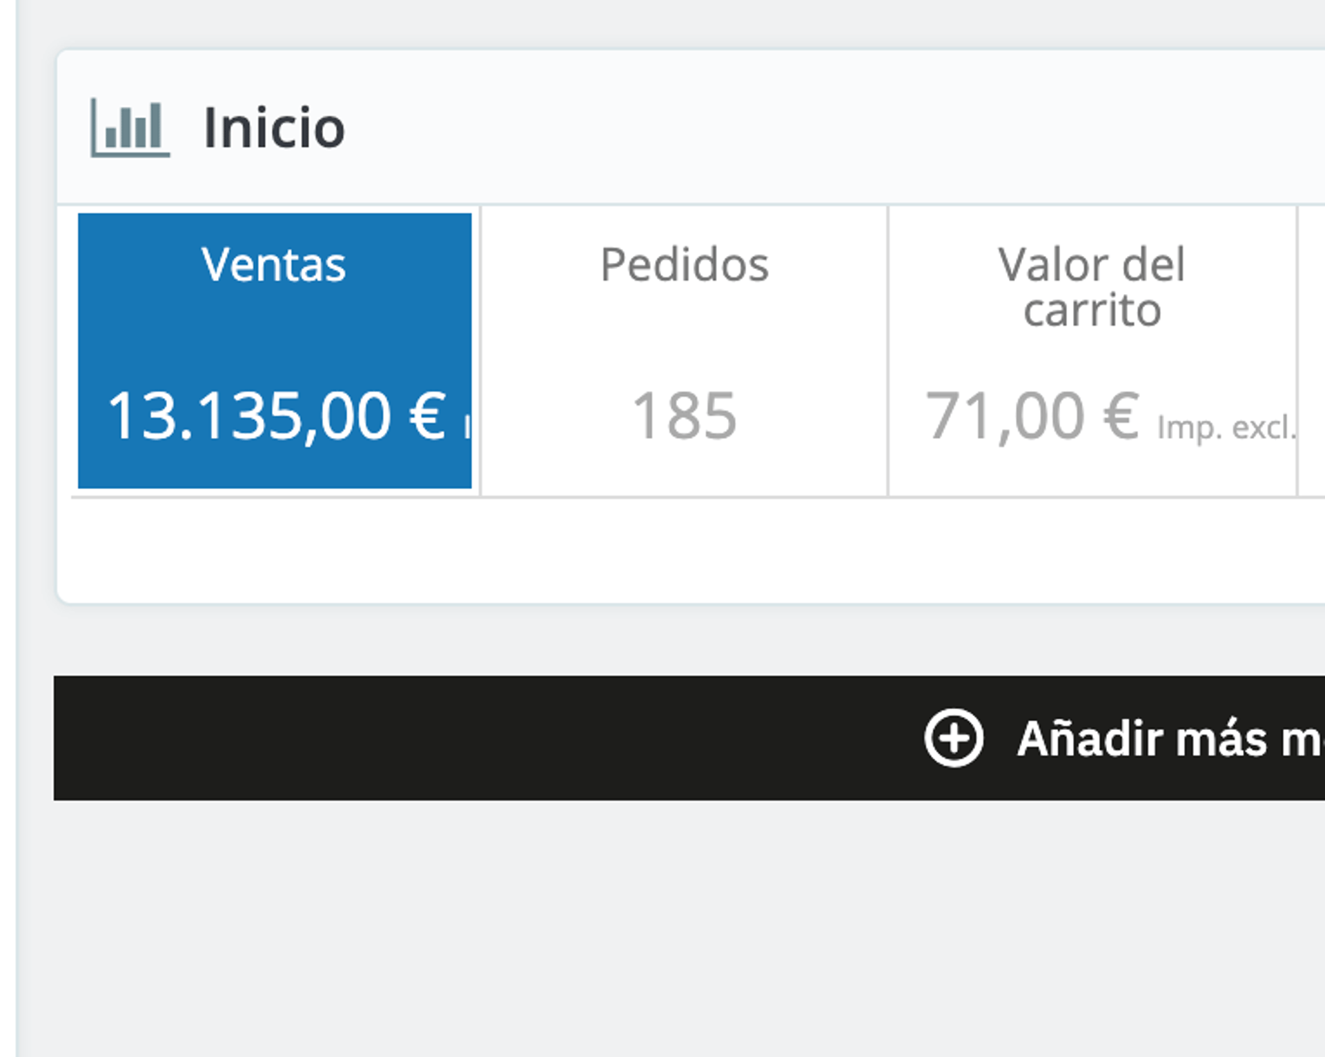Click the word carrito in third tab
This screenshot has width=1325, height=1057.
coord(1092,310)
